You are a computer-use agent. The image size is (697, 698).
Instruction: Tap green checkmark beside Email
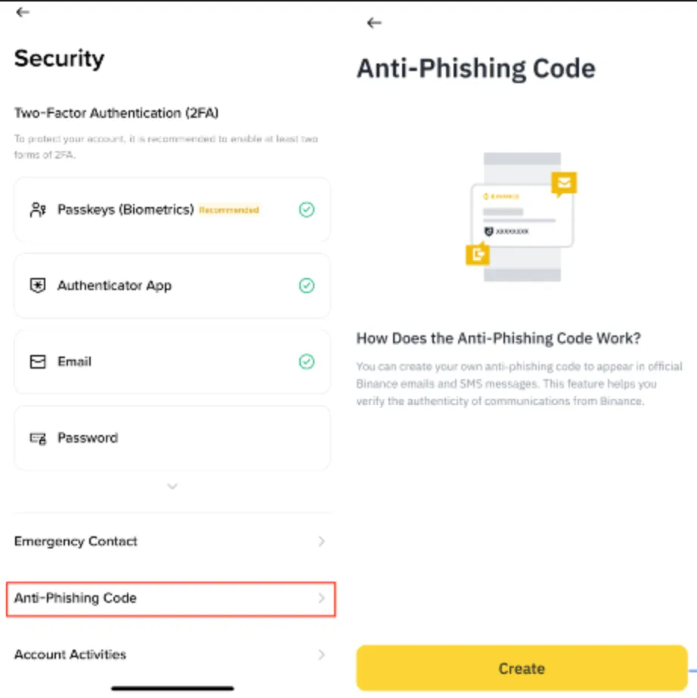point(306,361)
